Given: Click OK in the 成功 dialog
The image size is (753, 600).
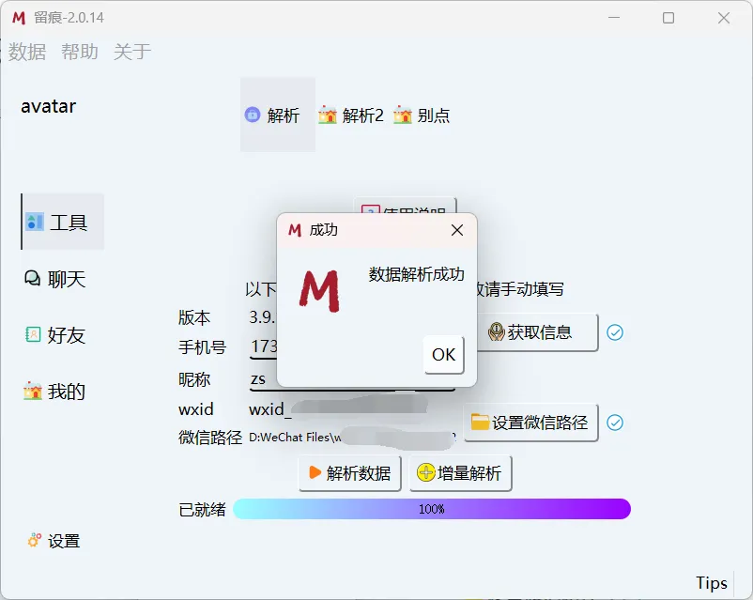Looking at the screenshot, I should 443,354.
